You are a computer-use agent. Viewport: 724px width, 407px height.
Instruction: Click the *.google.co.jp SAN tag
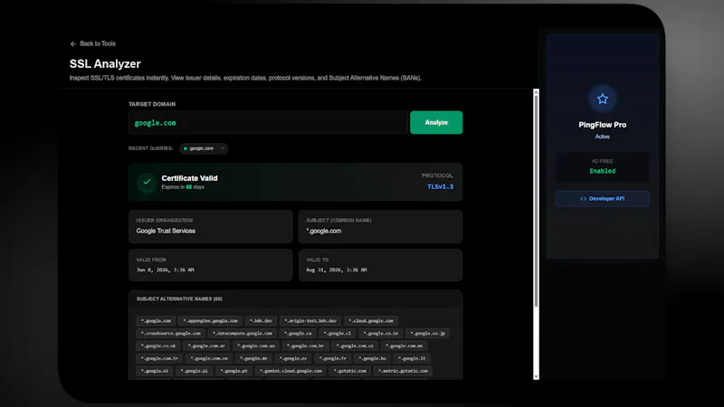pyautogui.click(x=427, y=333)
